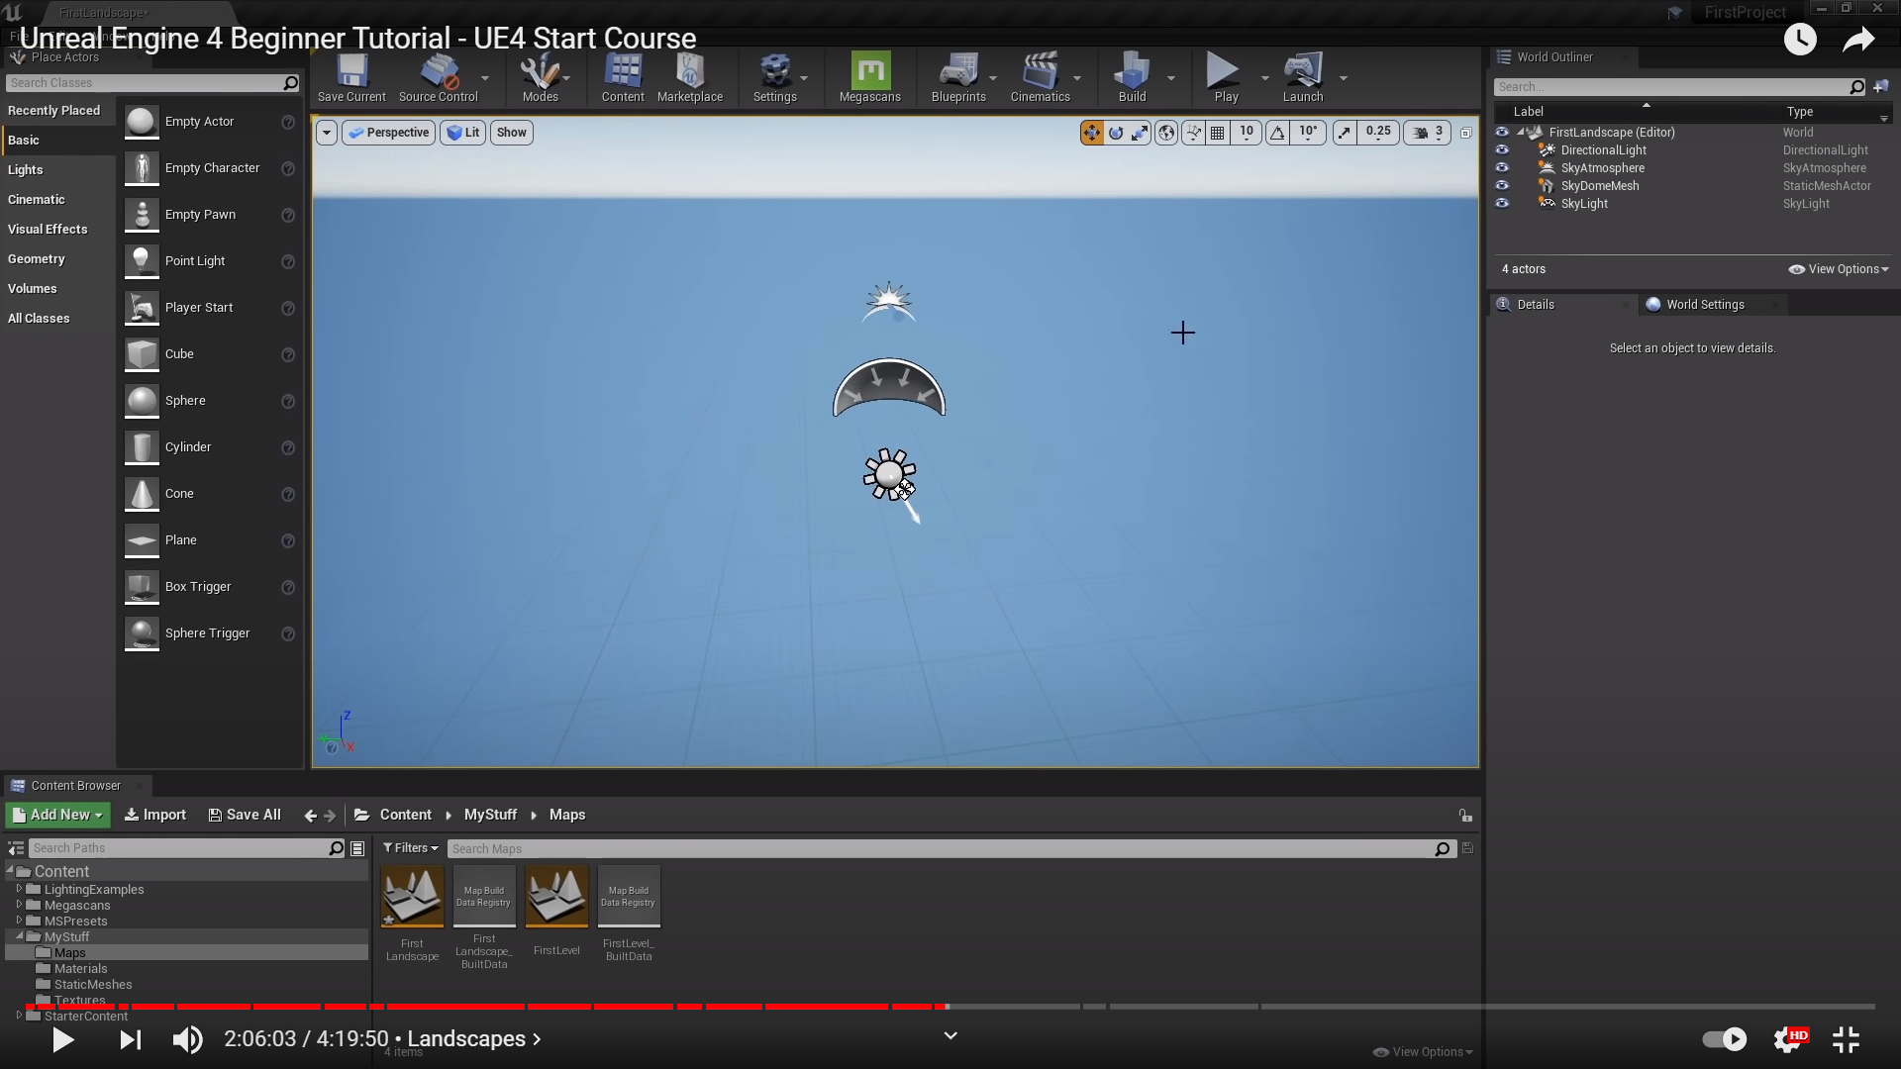
Task: Select the translate gizmo tool in viewport
Action: (x=1091, y=133)
